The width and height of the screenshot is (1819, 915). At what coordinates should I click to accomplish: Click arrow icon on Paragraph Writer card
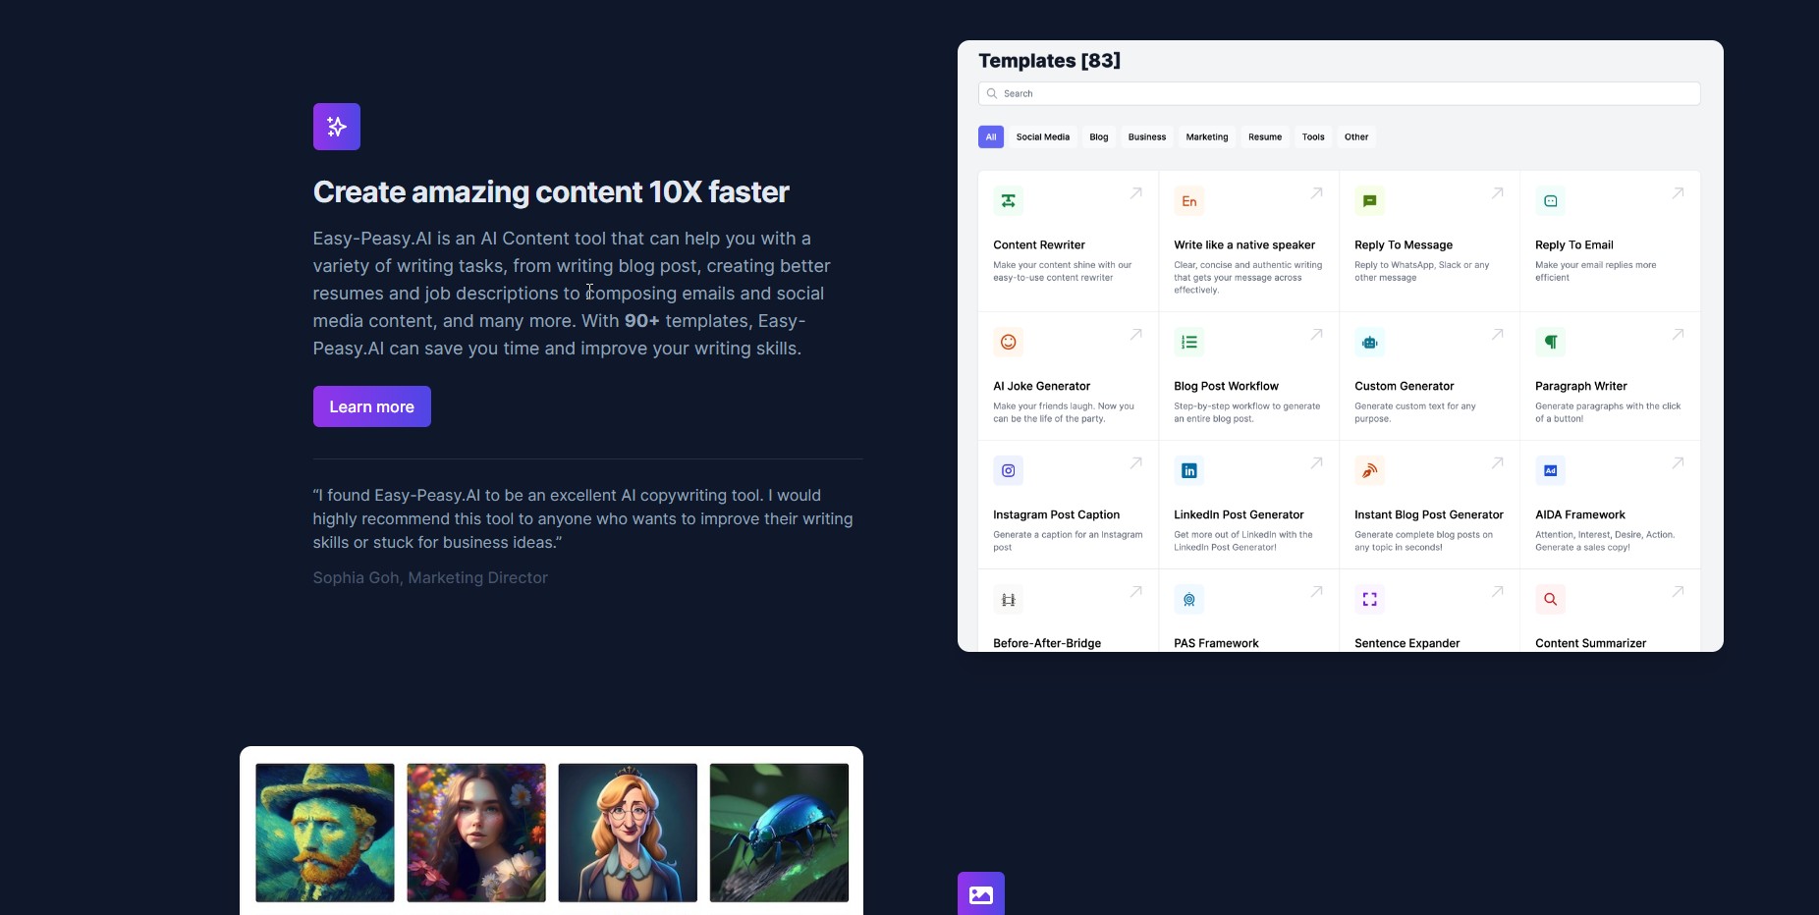point(1678,335)
